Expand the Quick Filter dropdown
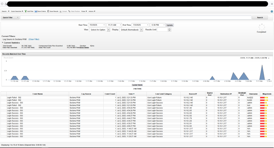This screenshot has width=274, height=148. pyautogui.click(x=18, y=18)
